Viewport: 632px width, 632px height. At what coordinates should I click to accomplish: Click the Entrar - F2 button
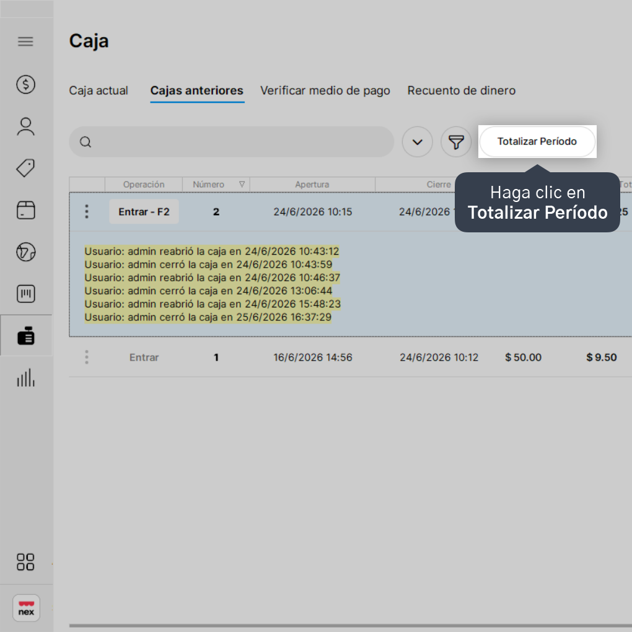coord(144,212)
